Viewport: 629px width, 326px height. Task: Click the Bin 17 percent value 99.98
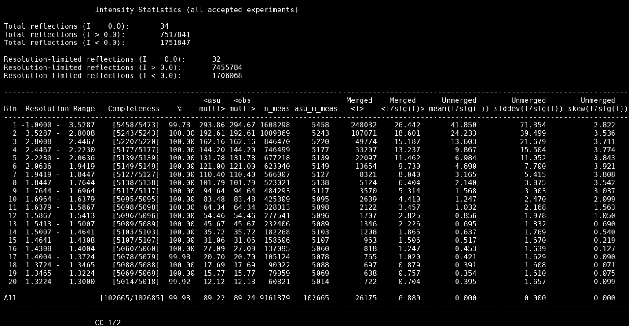tap(179, 257)
